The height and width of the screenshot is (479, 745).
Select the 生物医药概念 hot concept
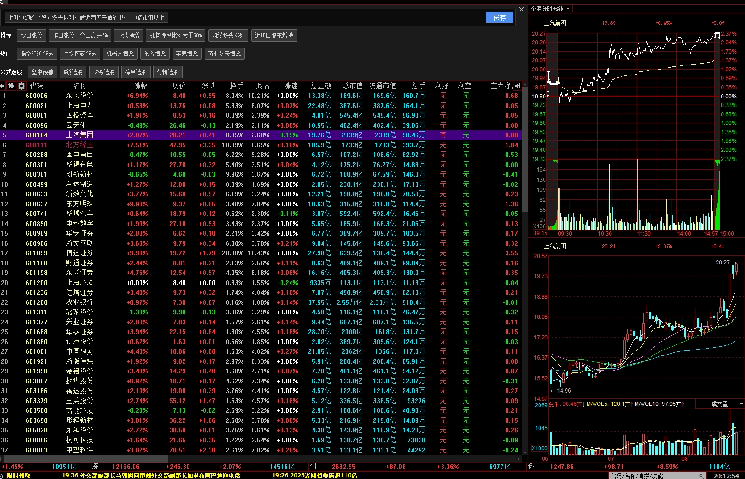pyautogui.click(x=80, y=54)
